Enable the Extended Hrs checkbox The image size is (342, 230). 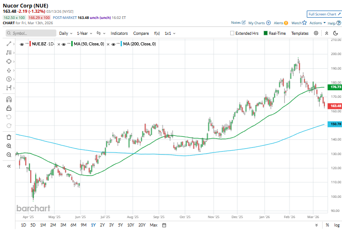click(x=232, y=33)
